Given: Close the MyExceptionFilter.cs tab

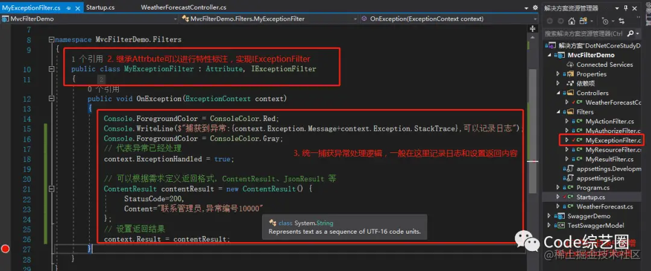Looking at the screenshot, I should 79,8.
